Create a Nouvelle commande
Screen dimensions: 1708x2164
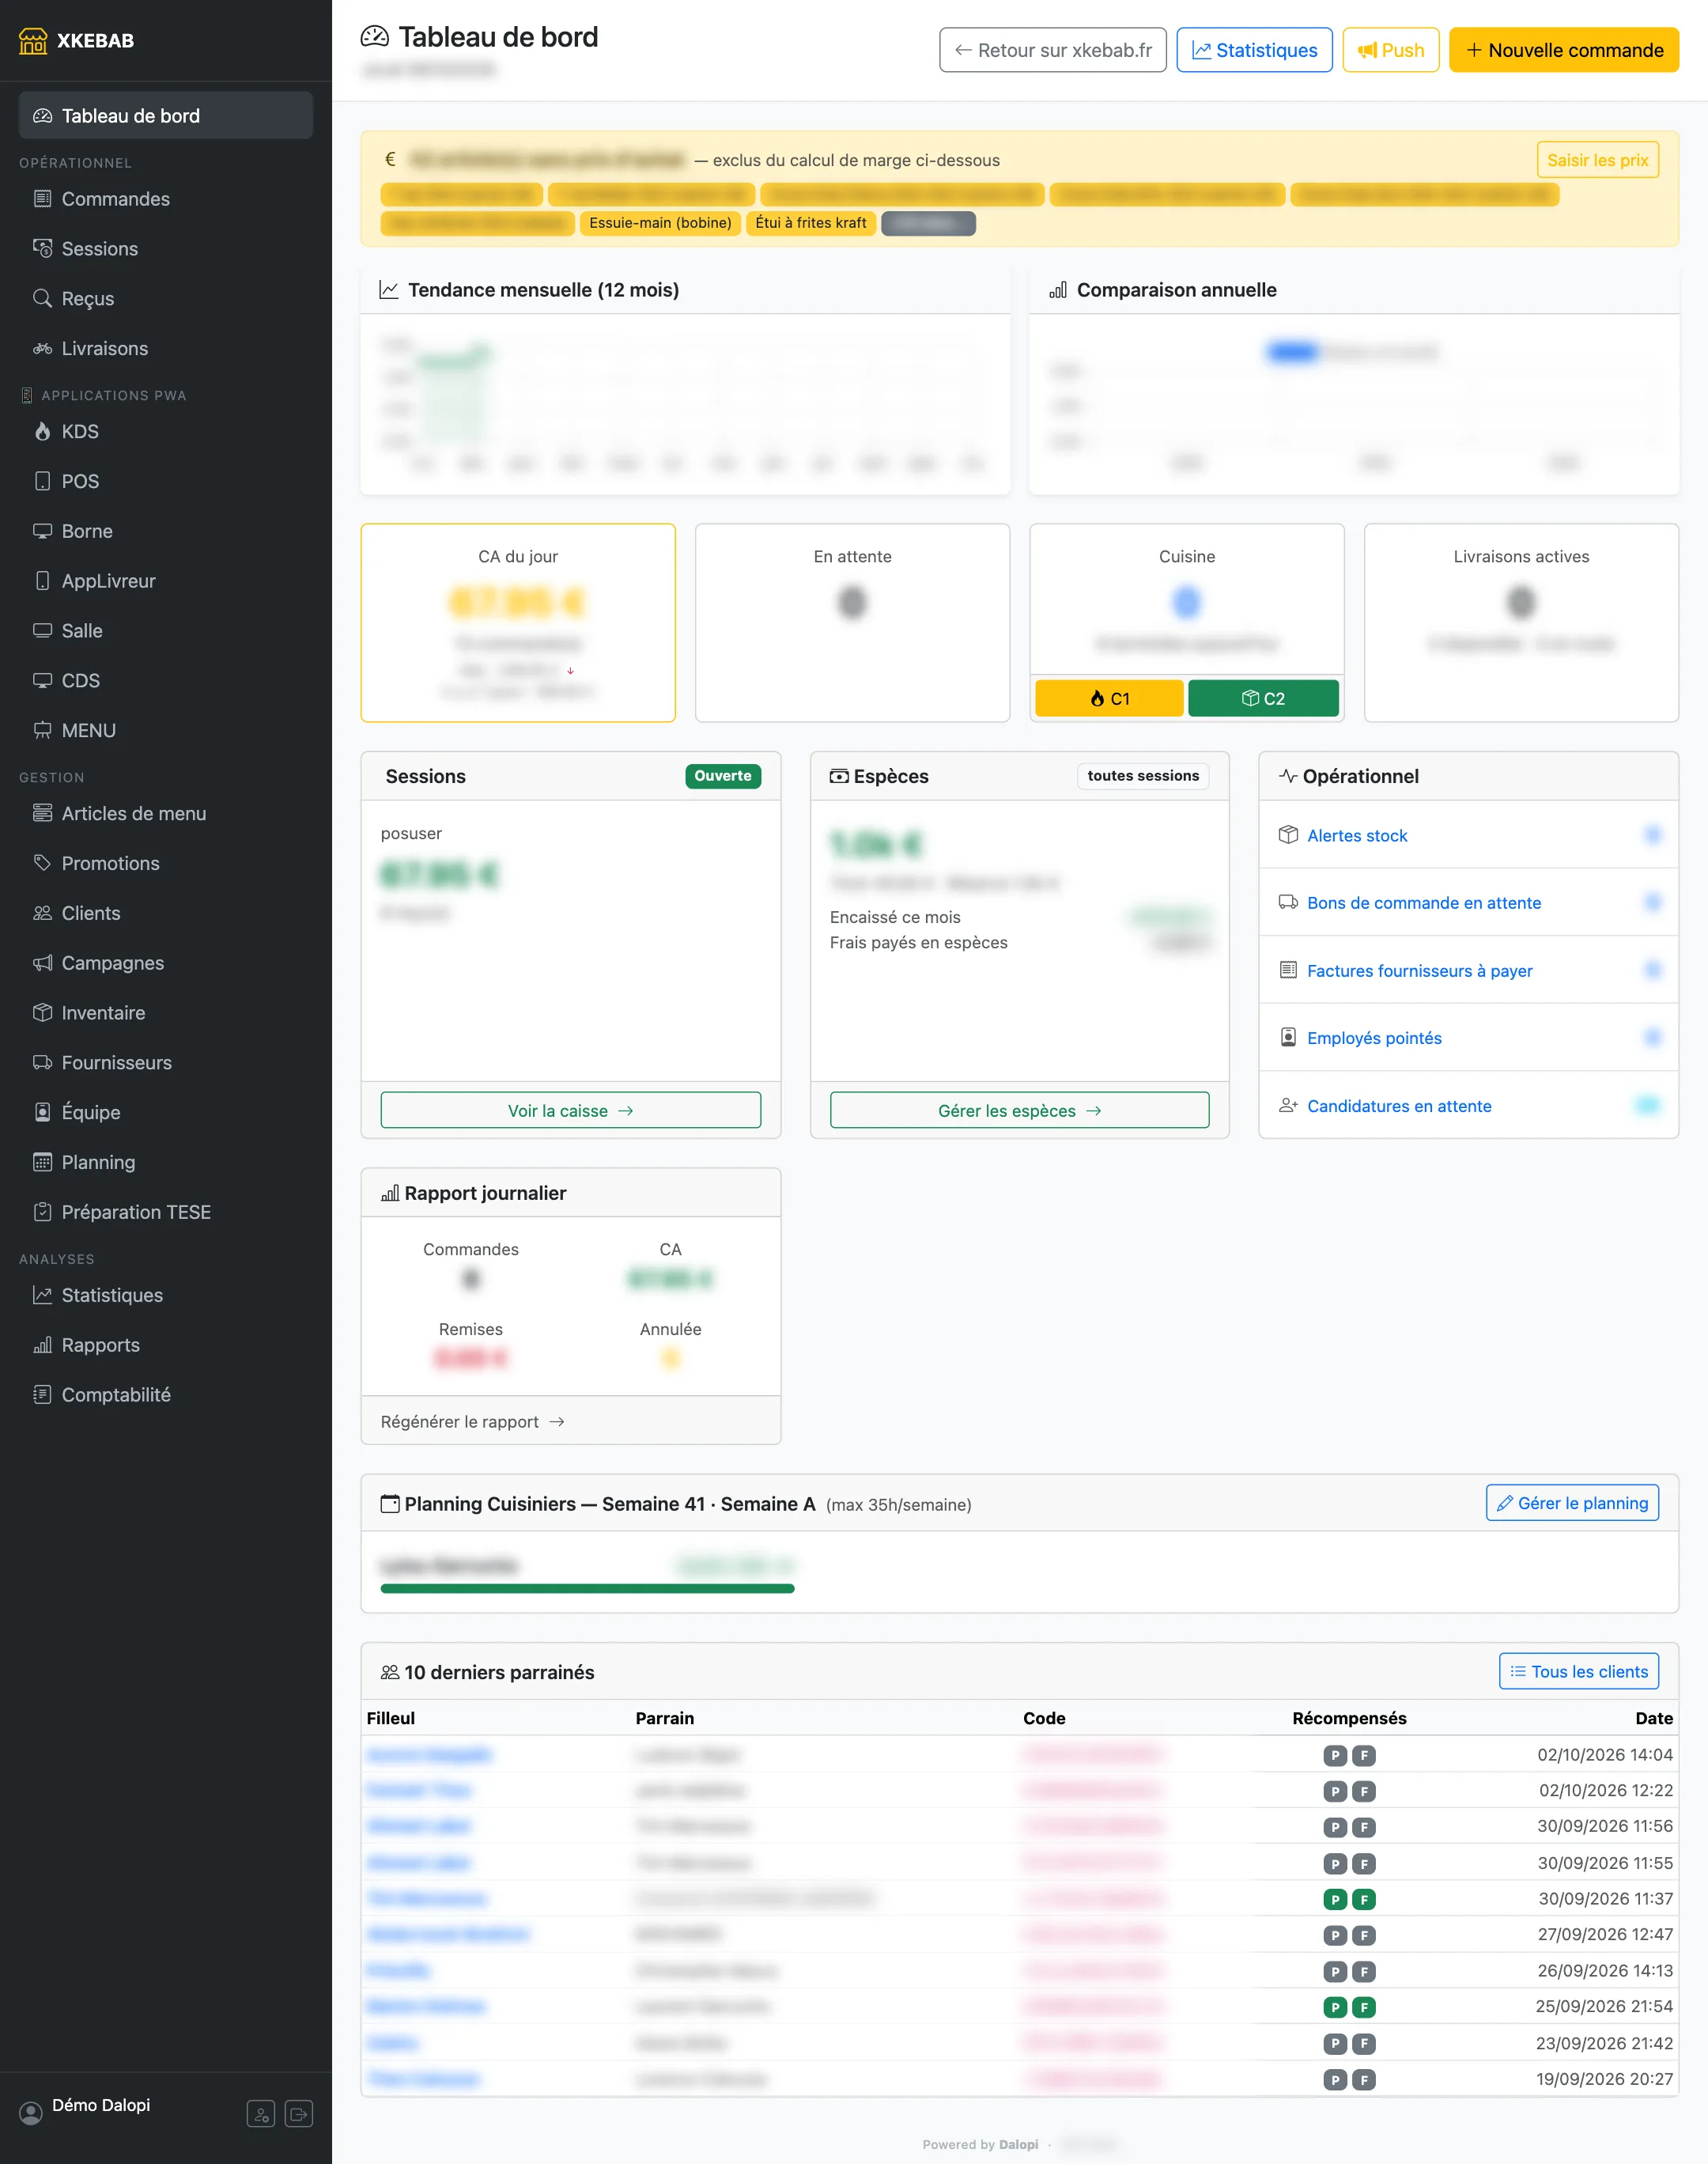[1564, 50]
